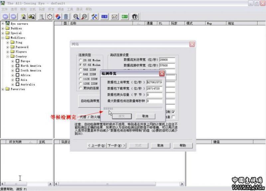This screenshot has height=191, width=266.
Task: Open the 玩家 menu
Action: (x=42, y=9)
